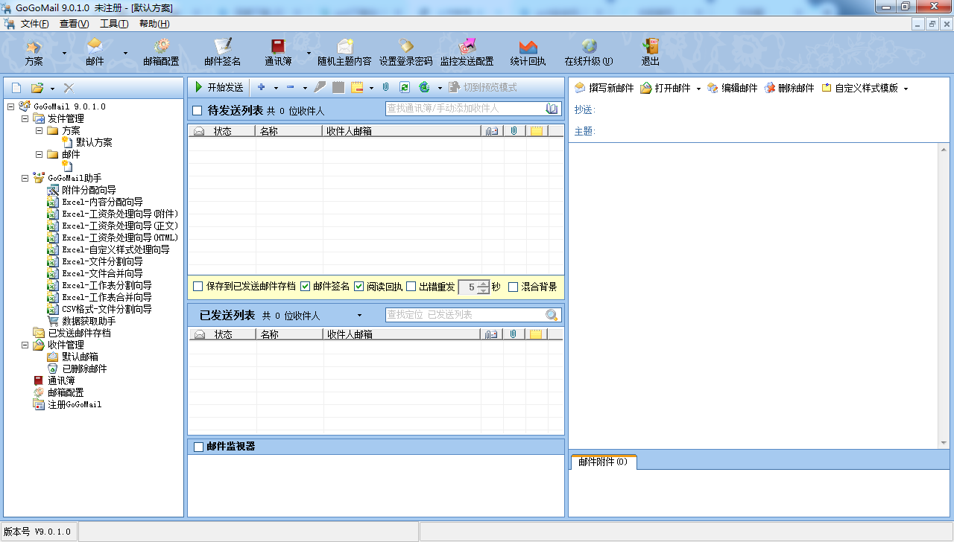Image resolution: width=954 pixels, height=542 pixels.
Task: Open the 查看(V) menu
Action: (x=74, y=24)
